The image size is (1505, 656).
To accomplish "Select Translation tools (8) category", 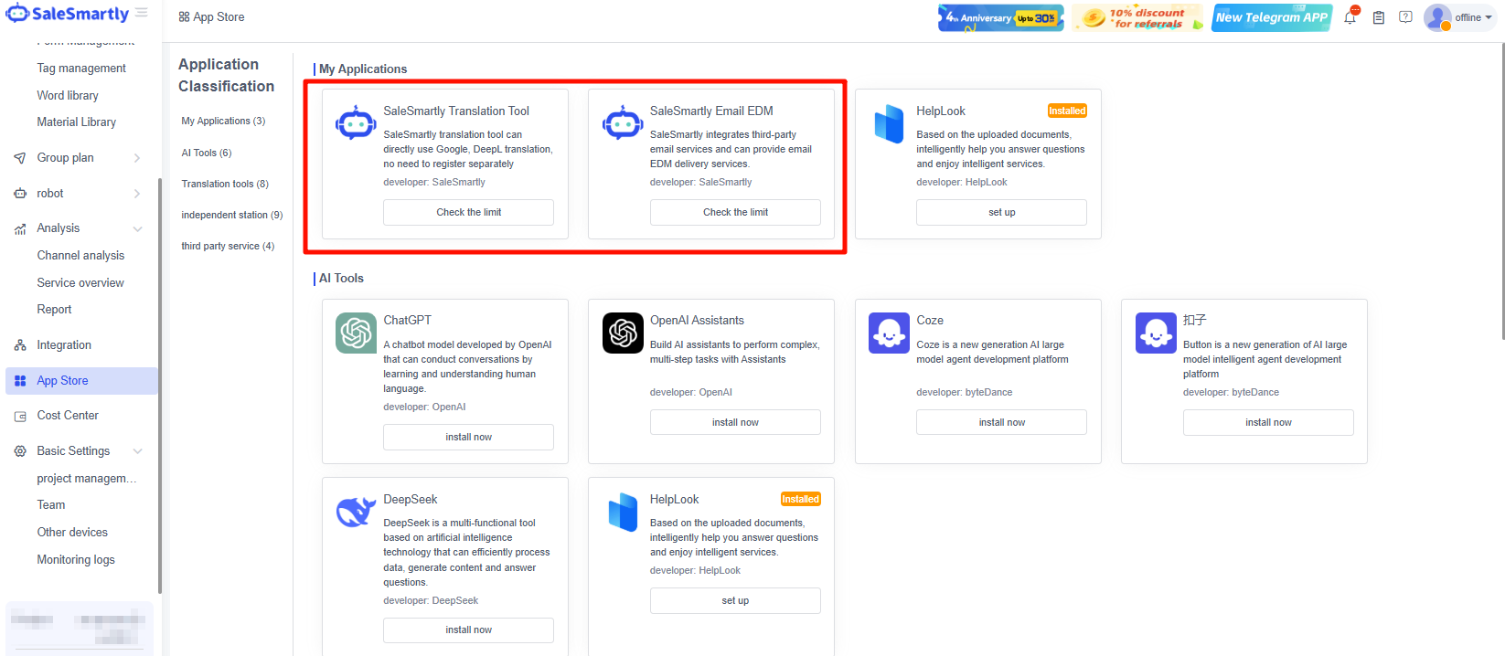I will (x=225, y=184).
